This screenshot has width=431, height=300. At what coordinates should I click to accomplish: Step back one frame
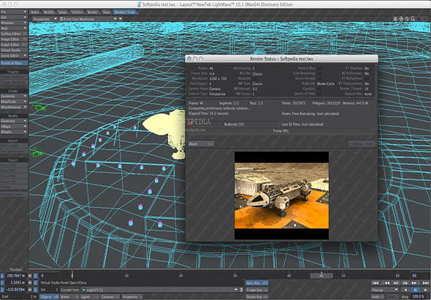[395, 283]
